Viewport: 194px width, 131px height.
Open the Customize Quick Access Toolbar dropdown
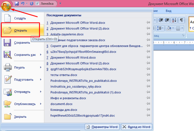(60, 3)
